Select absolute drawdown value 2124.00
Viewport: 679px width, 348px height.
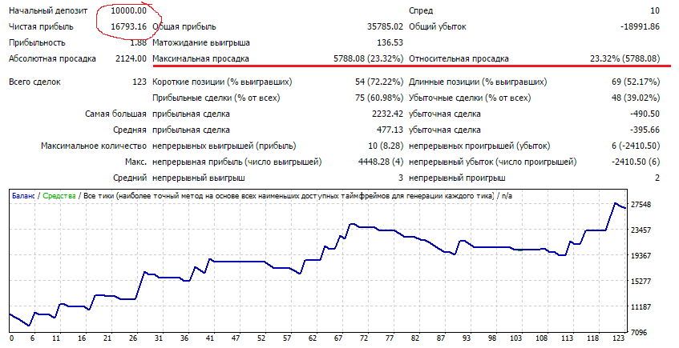[131, 58]
